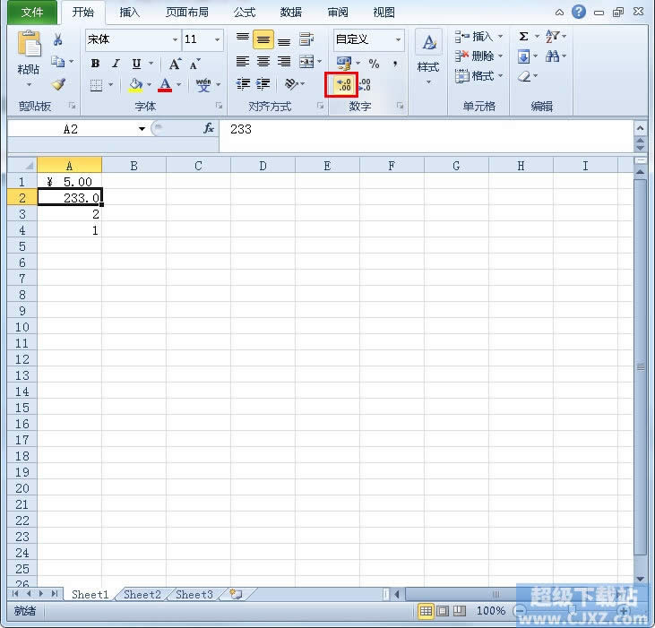Switch to Page Layout view in status bar
The image size is (655, 628).
[443, 611]
